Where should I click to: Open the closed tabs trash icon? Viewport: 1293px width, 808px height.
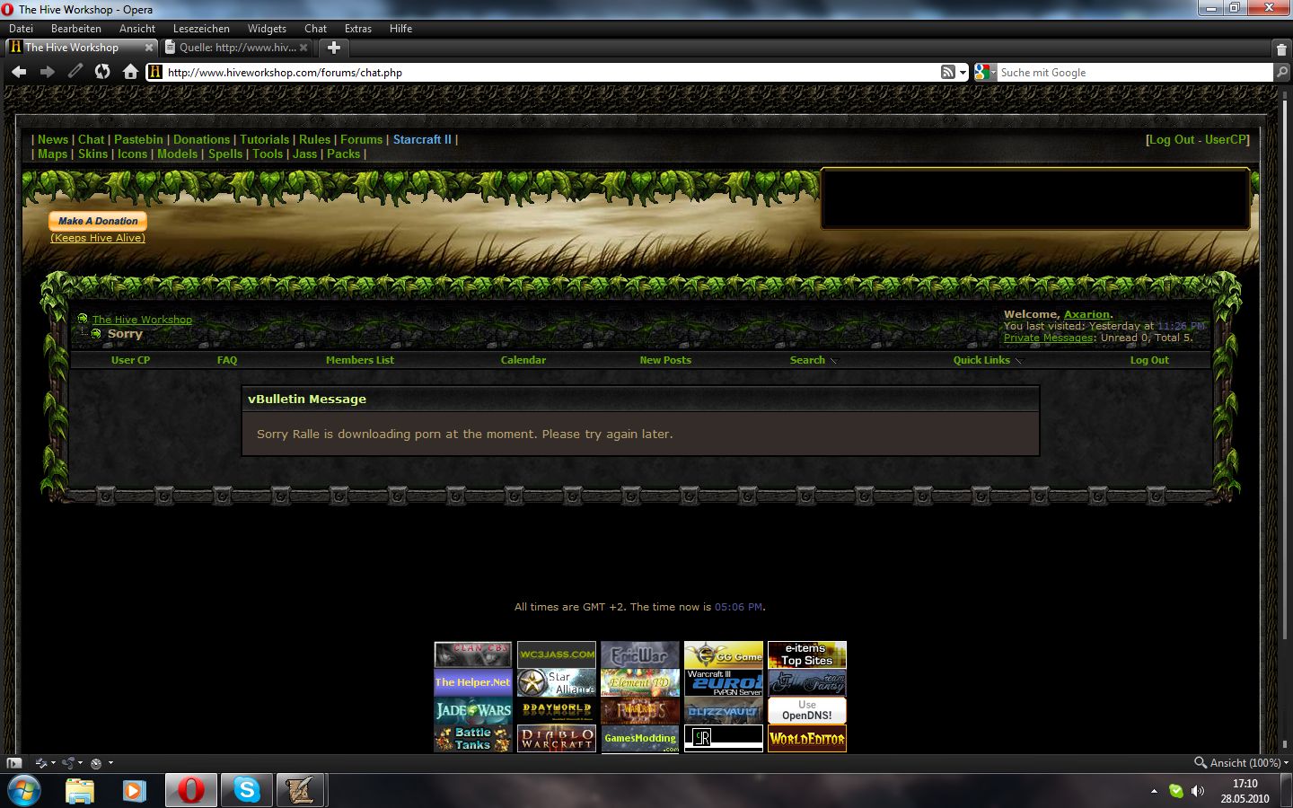point(1281,48)
